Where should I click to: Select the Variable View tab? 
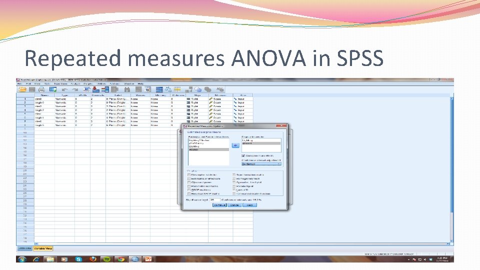[x=43, y=248]
